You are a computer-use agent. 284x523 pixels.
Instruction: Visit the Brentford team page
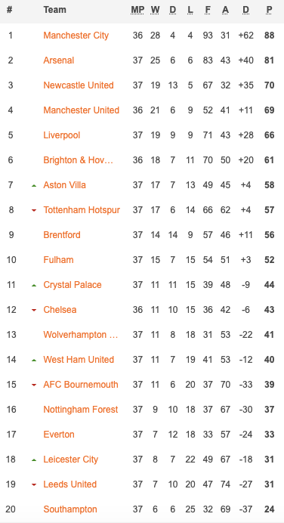62,235
